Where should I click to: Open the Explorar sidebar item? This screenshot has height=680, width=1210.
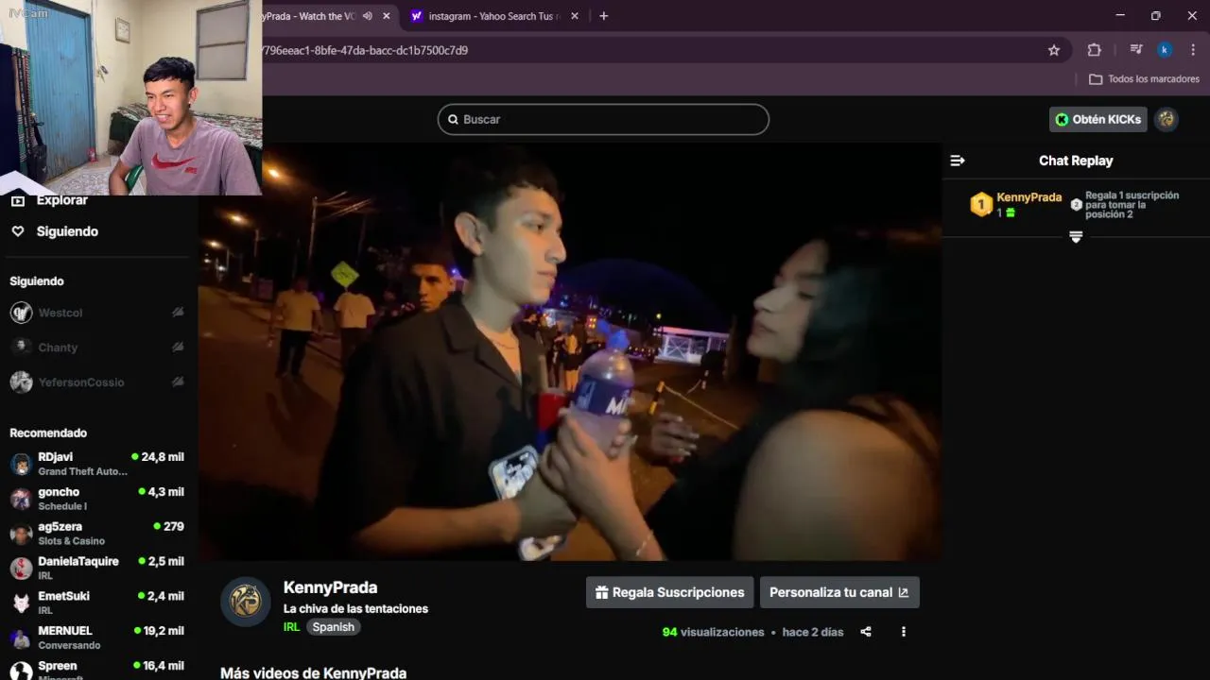click(61, 200)
